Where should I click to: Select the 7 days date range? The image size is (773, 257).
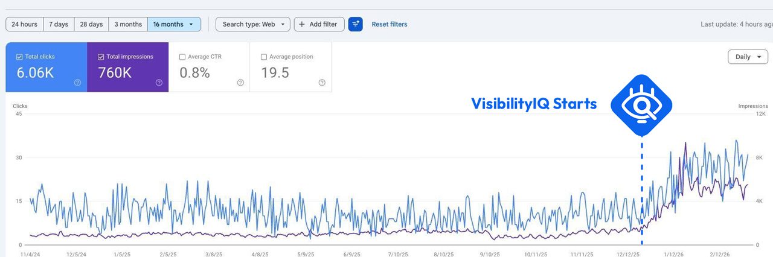click(59, 24)
